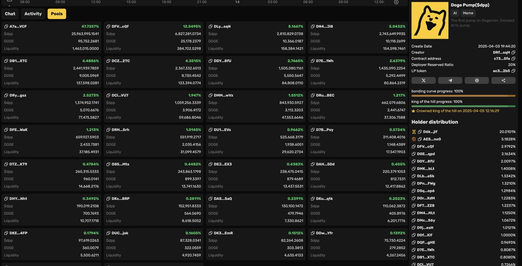This screenshot has height=266, width=522.
Task: Copy holder address DSq...op6
Action: click(414, 191)
